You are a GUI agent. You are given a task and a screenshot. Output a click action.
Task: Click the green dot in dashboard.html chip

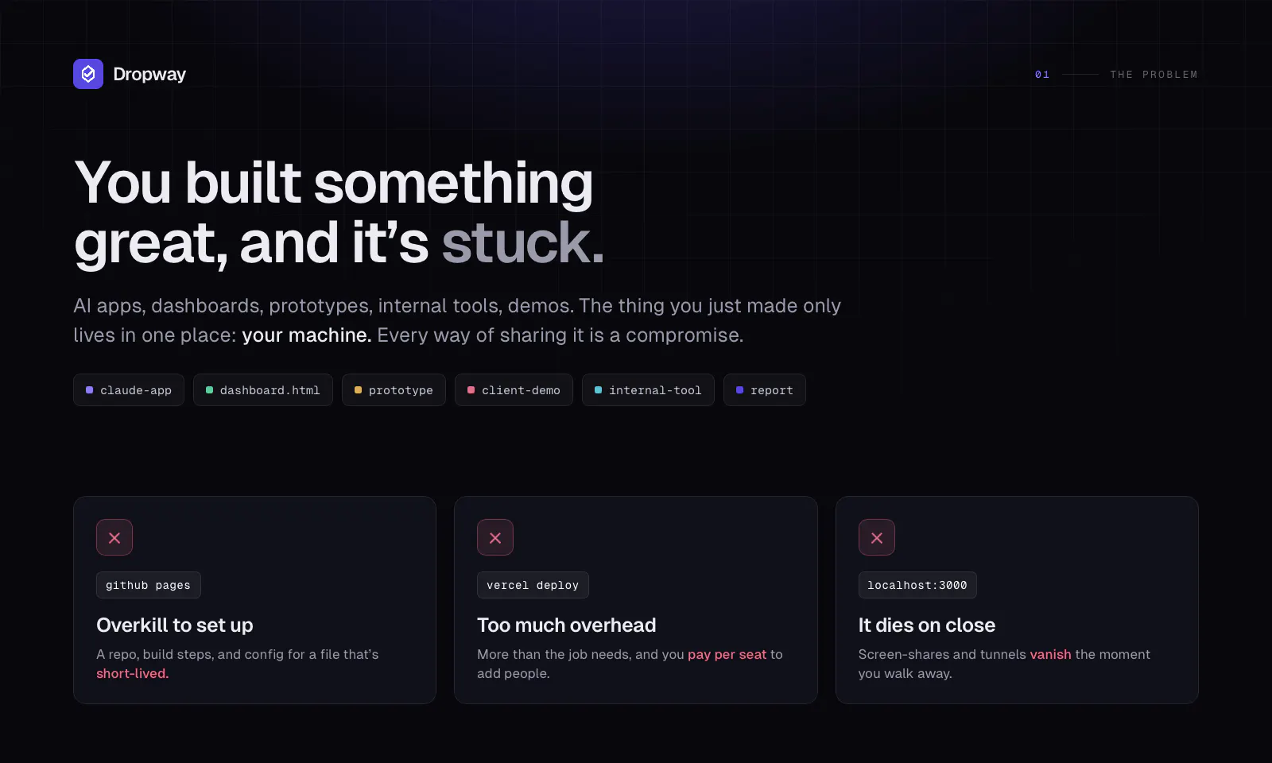210,390
